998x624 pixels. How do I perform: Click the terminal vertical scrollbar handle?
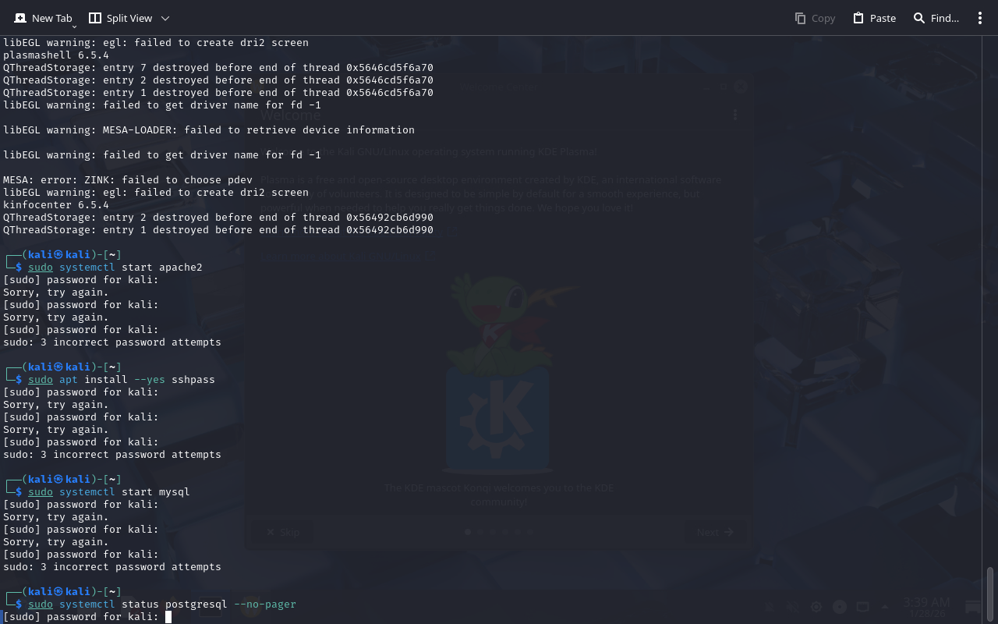(x=990, y=593)
